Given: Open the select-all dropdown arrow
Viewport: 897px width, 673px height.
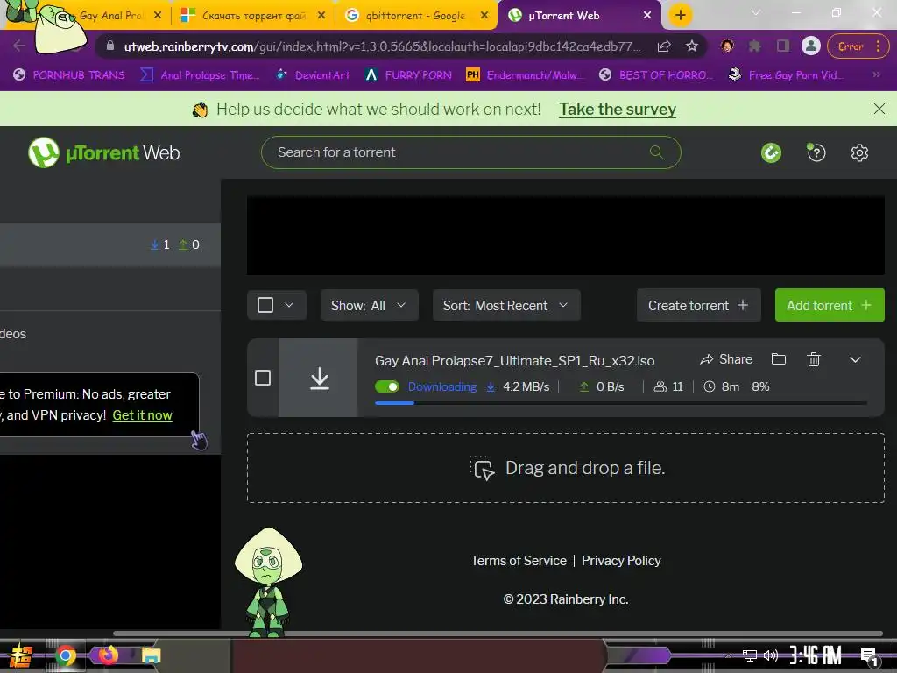Looking at the screenshot, I should (289, 305).
